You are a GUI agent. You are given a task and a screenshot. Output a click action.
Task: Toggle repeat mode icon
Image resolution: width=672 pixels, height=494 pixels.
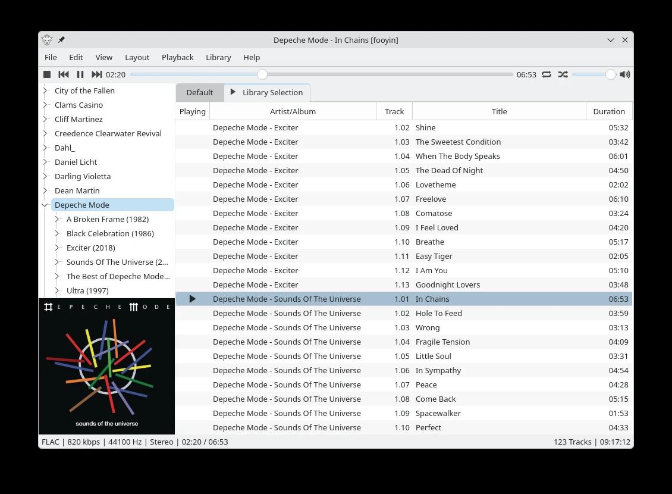547,74
